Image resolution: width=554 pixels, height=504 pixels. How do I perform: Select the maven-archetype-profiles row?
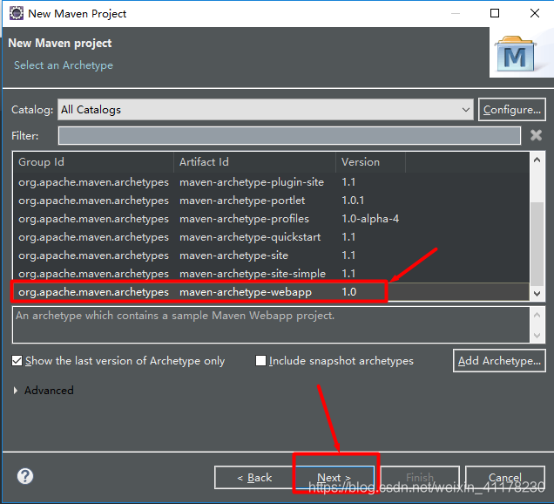click(272, 219)
